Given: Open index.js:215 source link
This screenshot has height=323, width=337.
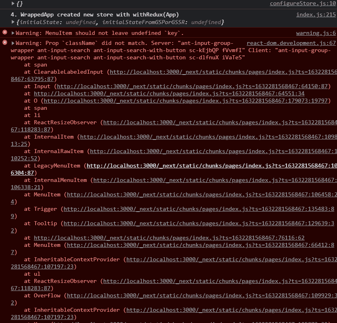Looking at the screenshot, I should (316, 15).
